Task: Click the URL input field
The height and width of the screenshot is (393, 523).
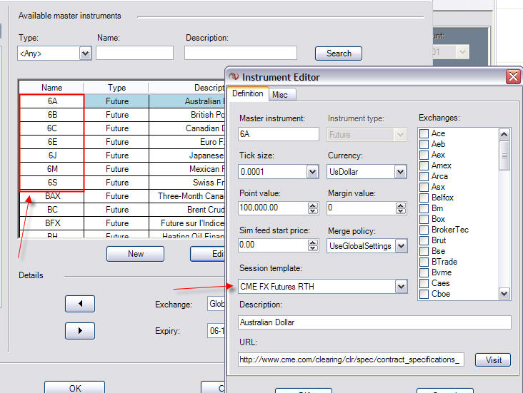Action: [x=352, y=359]
